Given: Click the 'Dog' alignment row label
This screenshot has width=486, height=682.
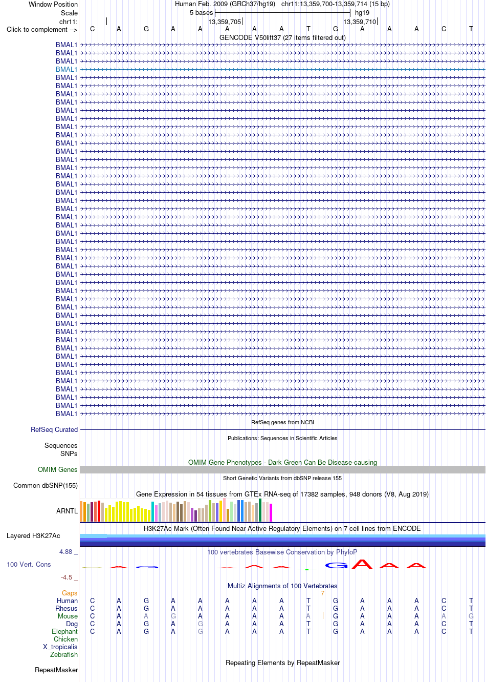Looking at the screenshot, I should click(72, 624).
